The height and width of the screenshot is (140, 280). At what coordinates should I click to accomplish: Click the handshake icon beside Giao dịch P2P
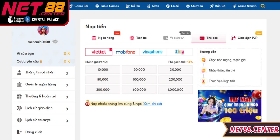[x=233, y=38]
